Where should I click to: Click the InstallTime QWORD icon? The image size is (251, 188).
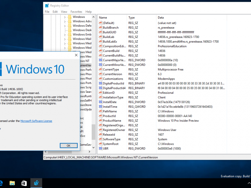tap(100, 107)
